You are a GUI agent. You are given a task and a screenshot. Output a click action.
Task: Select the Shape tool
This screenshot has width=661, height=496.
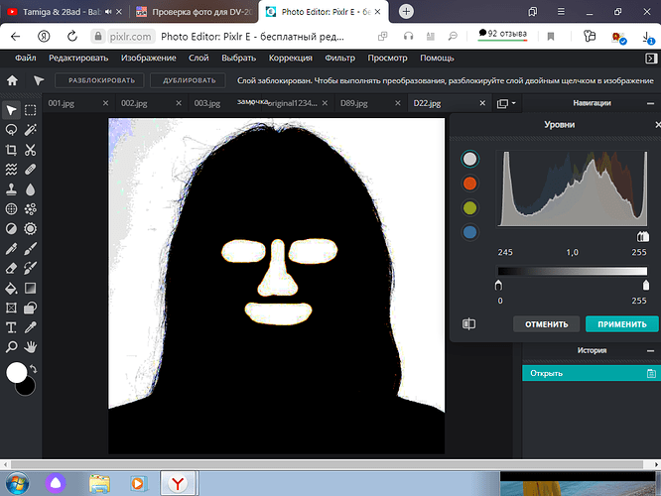click(x=31, y=309)
